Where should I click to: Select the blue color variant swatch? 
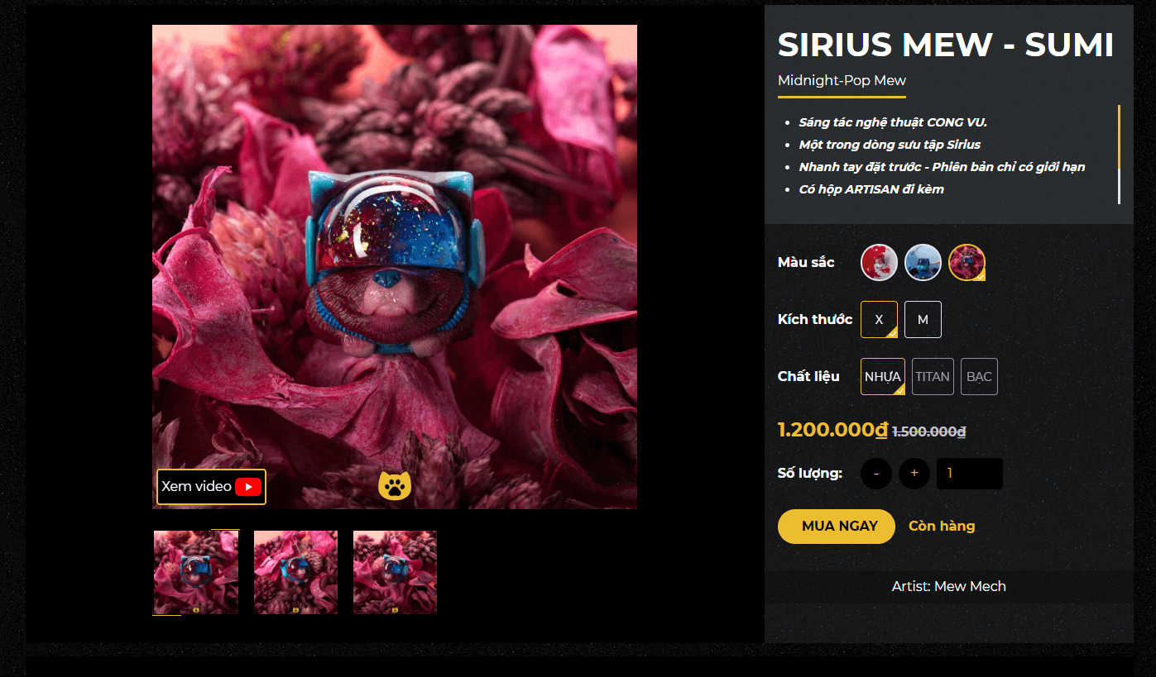point(923,262)
